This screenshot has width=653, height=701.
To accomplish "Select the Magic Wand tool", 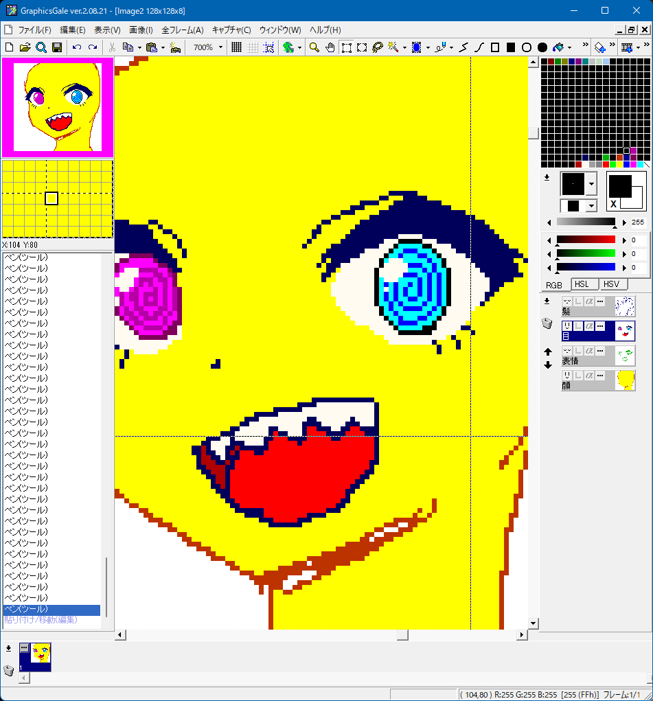I will pyautogui.click(x=393, y=47).
